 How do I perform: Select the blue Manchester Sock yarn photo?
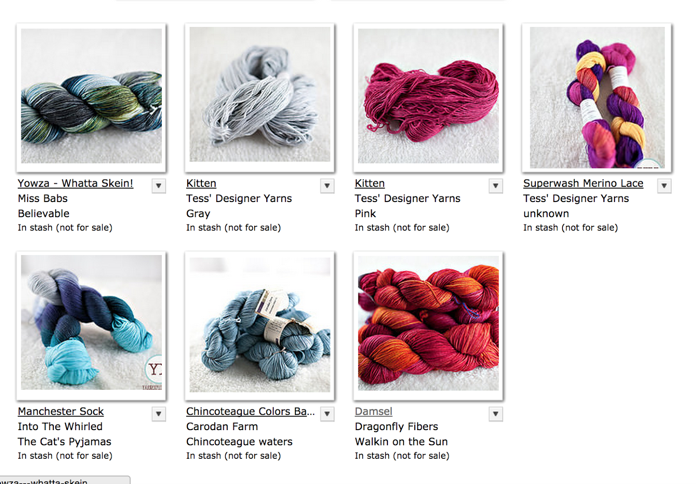91,322
